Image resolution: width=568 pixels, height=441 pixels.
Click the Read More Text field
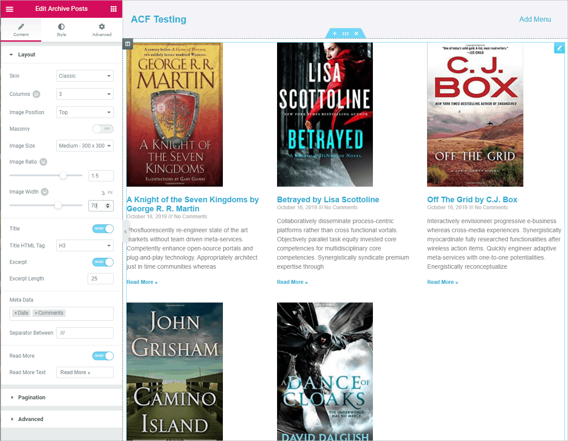[85, 372]
